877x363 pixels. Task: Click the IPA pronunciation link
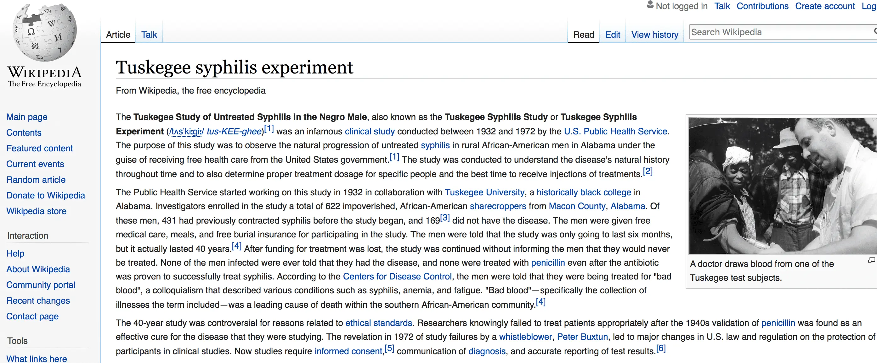click(187, 131)
